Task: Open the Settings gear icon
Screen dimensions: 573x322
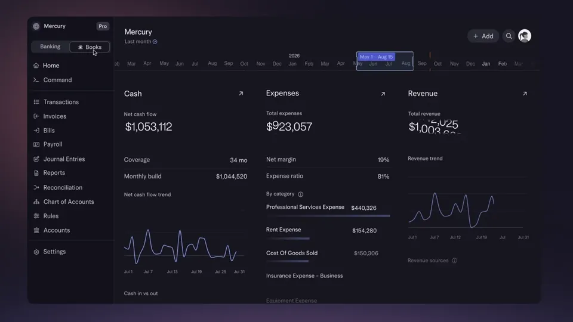Action: (x=36, y=252)
